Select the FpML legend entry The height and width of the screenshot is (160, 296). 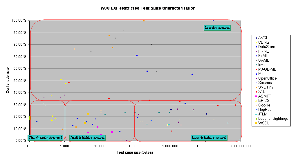coord(263,56)
